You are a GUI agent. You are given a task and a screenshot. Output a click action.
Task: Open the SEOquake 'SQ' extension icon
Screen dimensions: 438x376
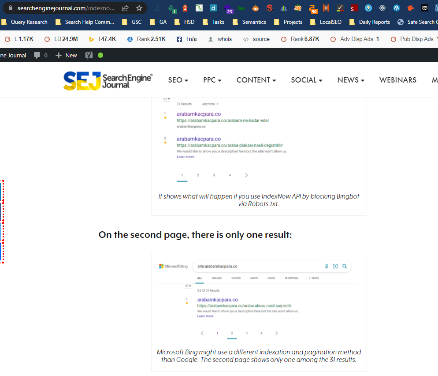point(298,8)
